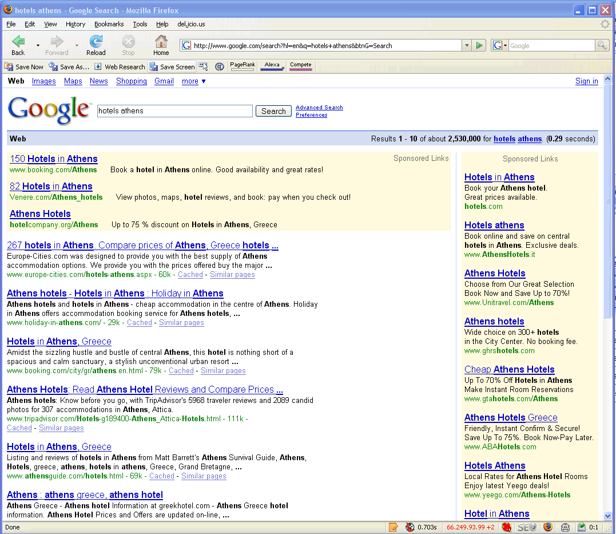Screen dimensions: 616x534
Task: Click the Google Search button
Action: click(x=273, y=111)
